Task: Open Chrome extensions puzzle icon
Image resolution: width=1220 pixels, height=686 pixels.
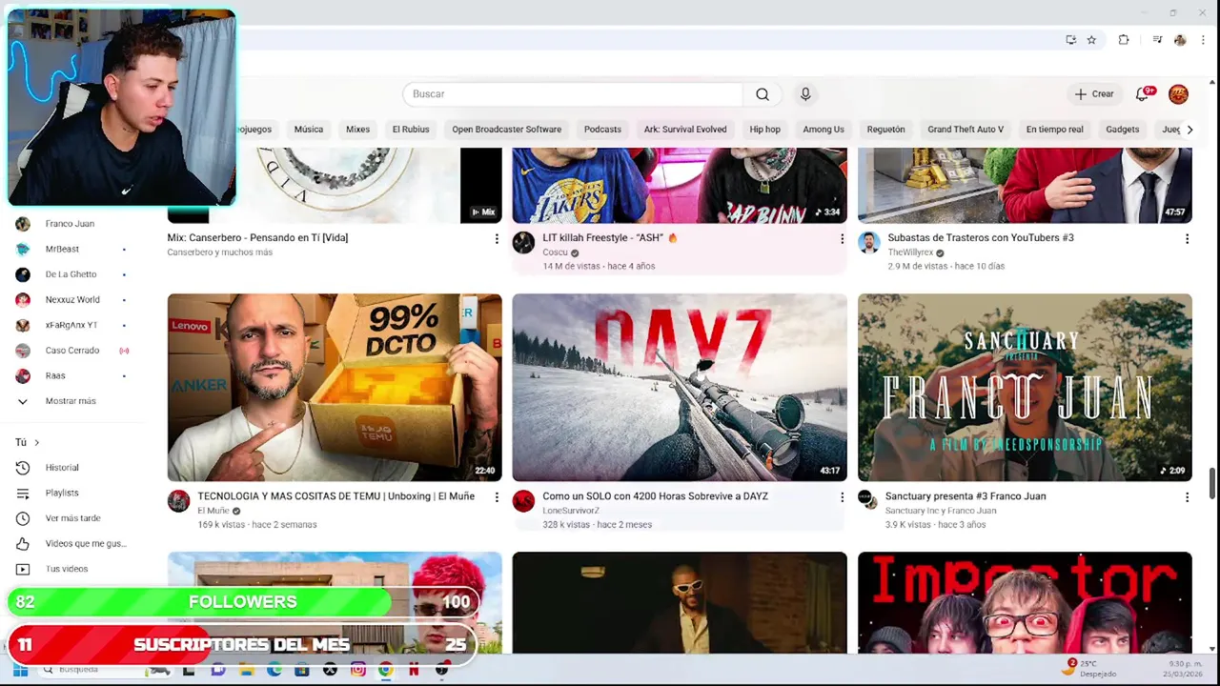Action: [x=1124, y=40]
